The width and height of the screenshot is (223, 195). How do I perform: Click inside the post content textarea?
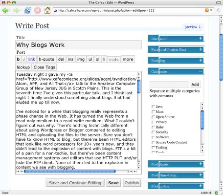pyautogui.click(x=76, y=121)
